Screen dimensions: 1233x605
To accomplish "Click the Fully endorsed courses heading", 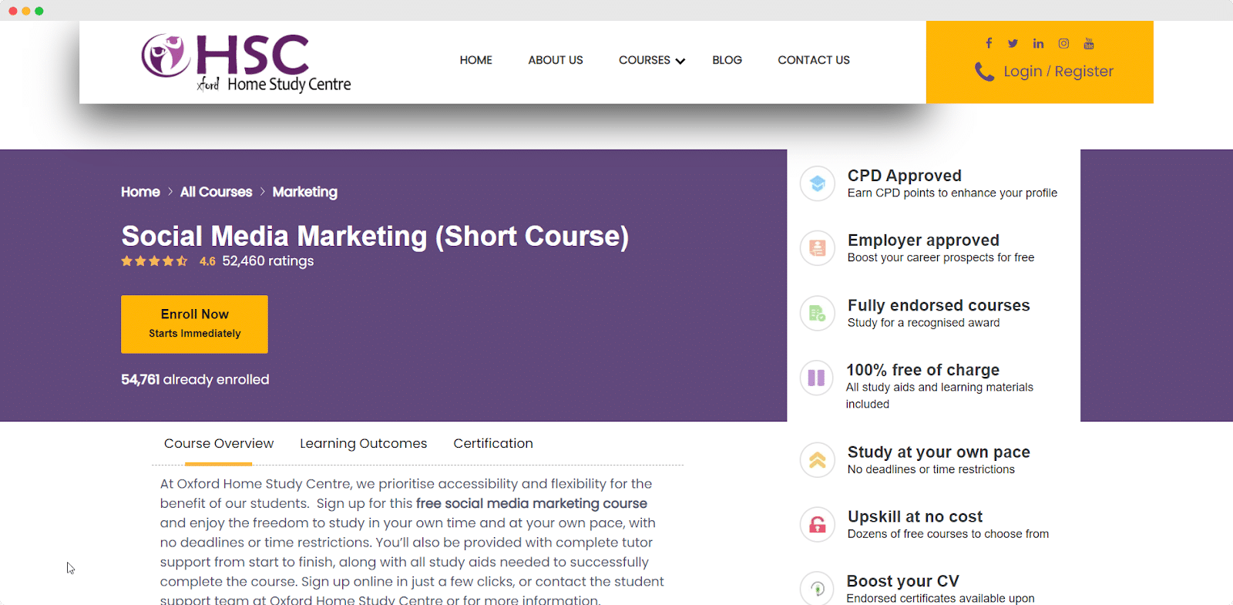I will pyautogui.click(x=939, y=305).
